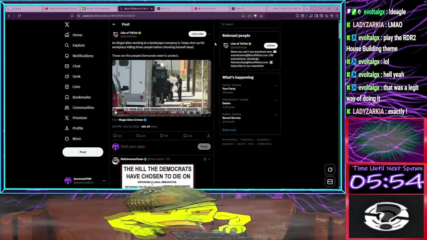
Task: Open Premium in the sidebar
Action: 76,118
